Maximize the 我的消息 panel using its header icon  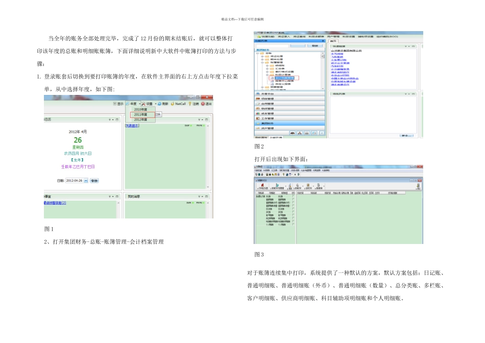point(206,197)
